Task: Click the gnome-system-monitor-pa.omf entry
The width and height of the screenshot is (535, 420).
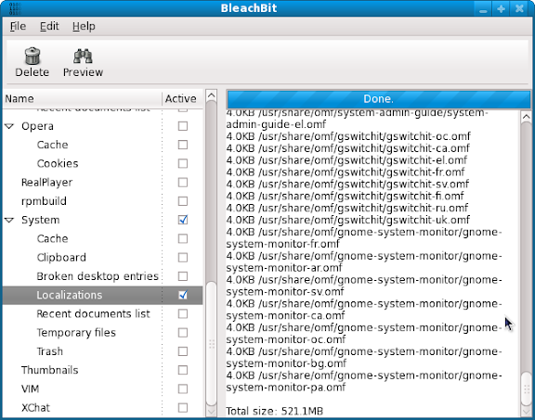Action: [364, 381]
